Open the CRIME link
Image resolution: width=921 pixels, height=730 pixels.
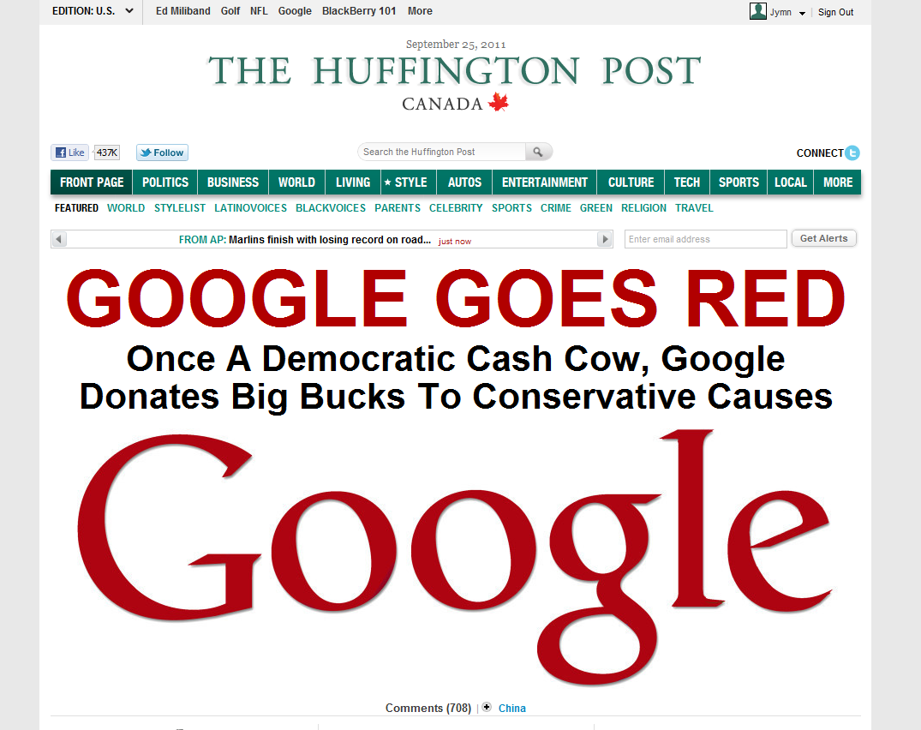tap(556, 208)
